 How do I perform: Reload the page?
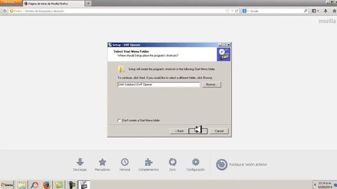[236, 11]
